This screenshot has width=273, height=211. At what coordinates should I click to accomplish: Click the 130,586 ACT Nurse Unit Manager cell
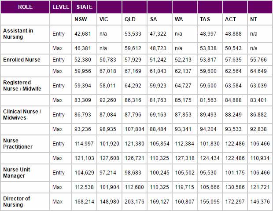click(x=235, y=187)
